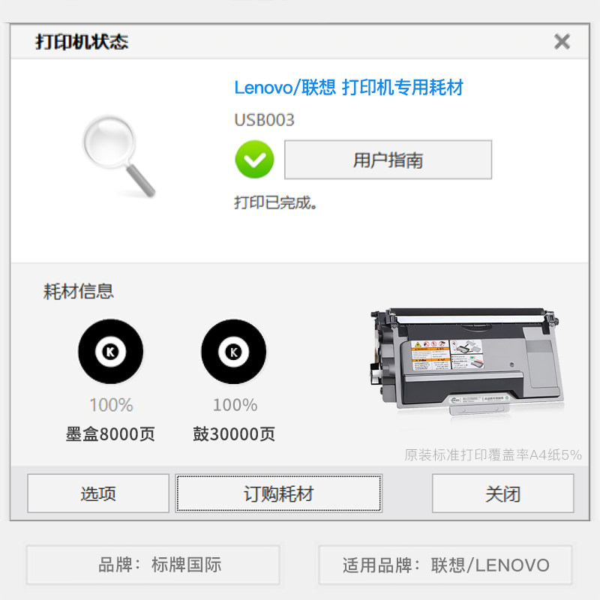Screen dimensions: 600x600
Task: Open the Lenovo/联想 打印机专用耗材 link
Action: click(349, 87)
